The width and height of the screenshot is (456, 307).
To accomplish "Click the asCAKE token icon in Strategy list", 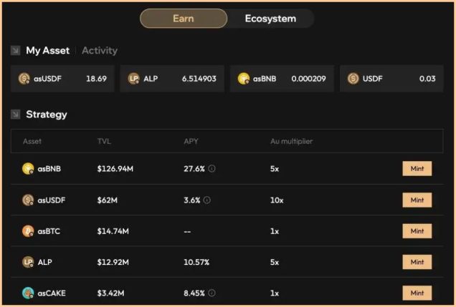I will point(28,293).
